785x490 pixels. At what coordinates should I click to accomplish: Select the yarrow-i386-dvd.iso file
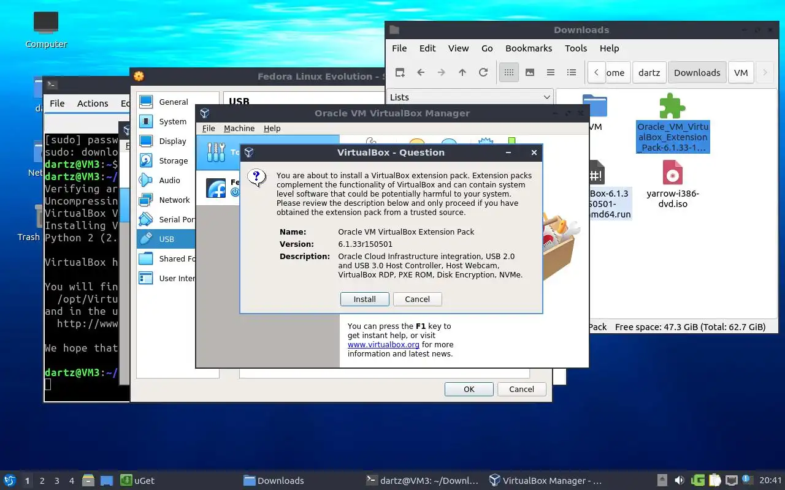tap(672, 184)
